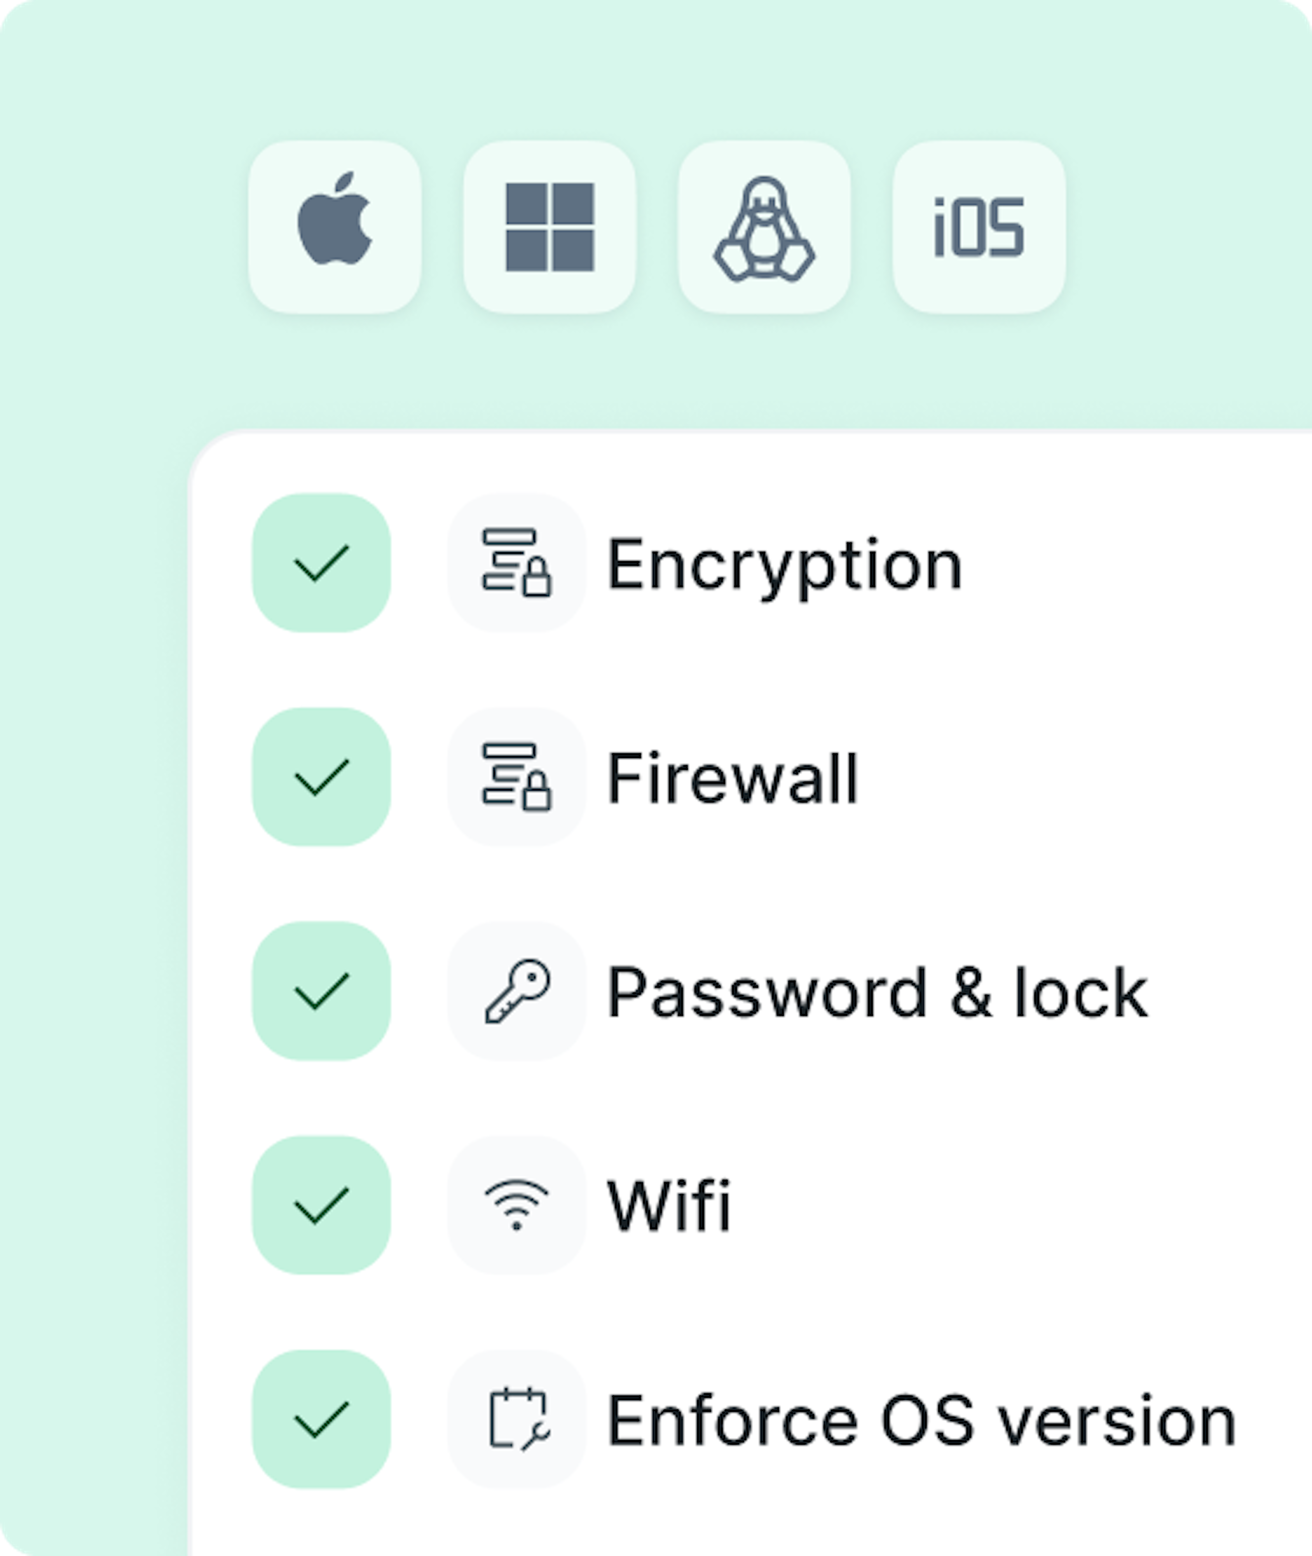Select the Wifi text label
Screen dimensions: 1312x1556
tap(669, 1206)
